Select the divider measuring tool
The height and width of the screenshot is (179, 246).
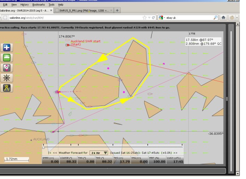click(x=7, y=88)
